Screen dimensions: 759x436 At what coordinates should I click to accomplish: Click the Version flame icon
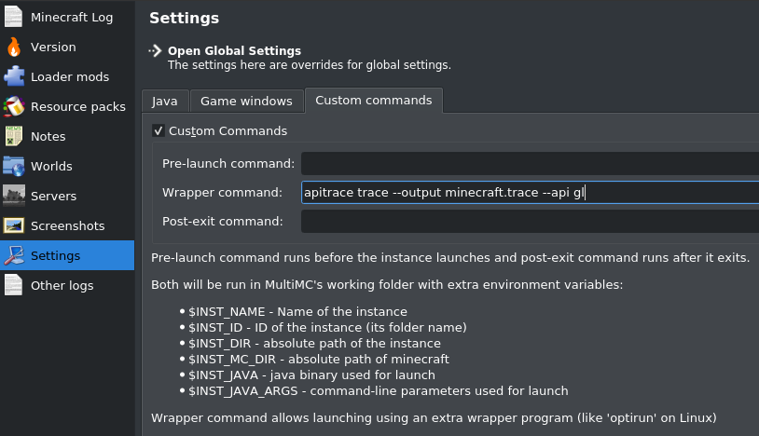click(14, 47)
